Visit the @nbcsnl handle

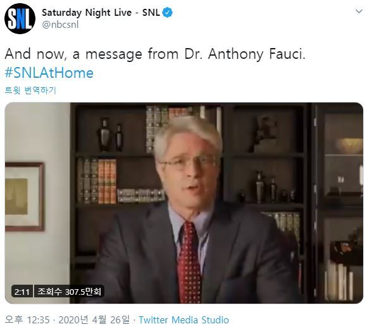point(60,25)
